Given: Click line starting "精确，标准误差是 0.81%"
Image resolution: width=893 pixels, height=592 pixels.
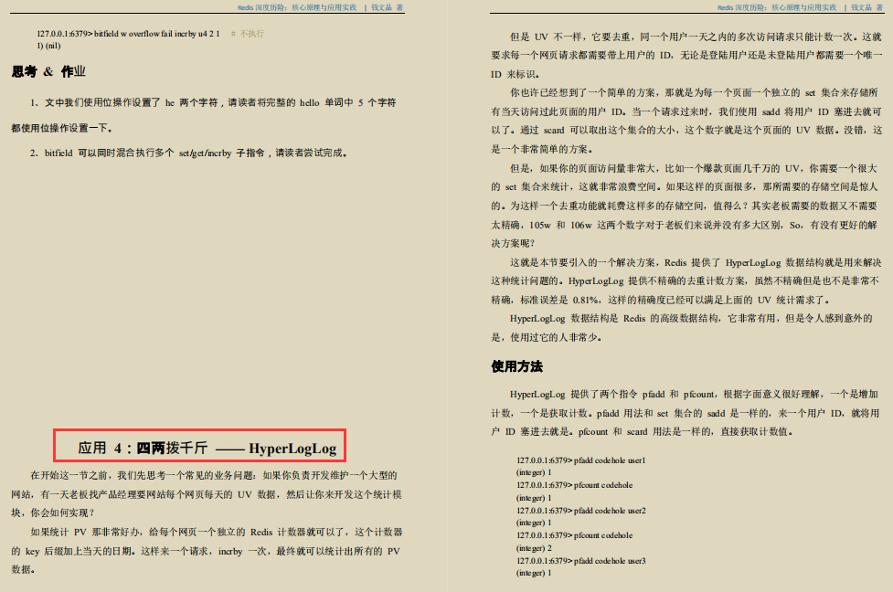Looking at the screenshot, I should click(662, 300).
